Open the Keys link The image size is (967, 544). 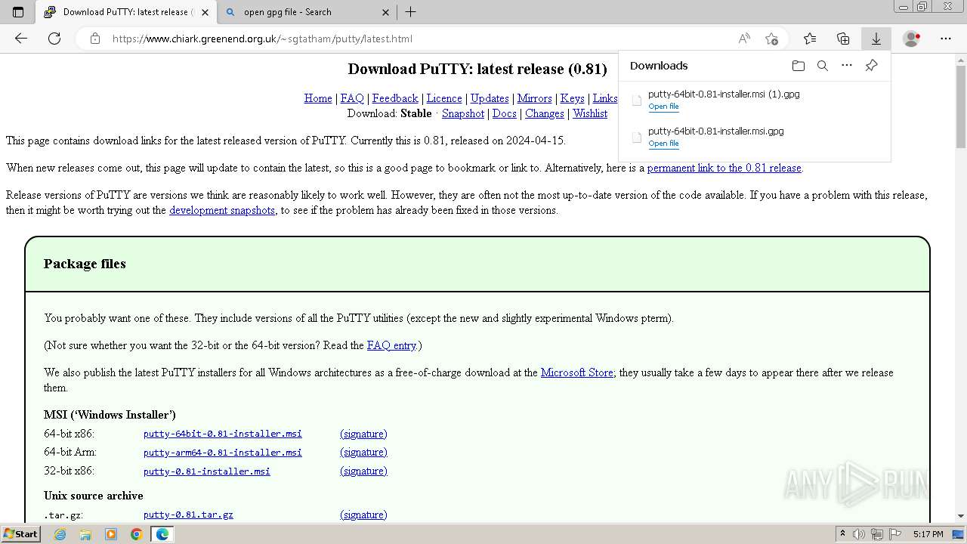coord(572,98)
